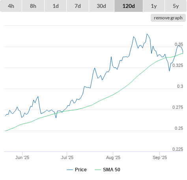187x180 pixels.
Task: Click the green SMA 50 legend line marker
Action: pyautogui.click(x=98, y=170)
